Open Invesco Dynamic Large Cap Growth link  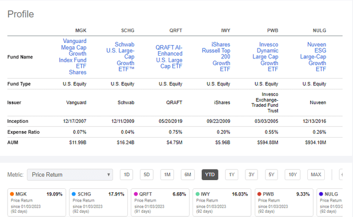[265, 57]
